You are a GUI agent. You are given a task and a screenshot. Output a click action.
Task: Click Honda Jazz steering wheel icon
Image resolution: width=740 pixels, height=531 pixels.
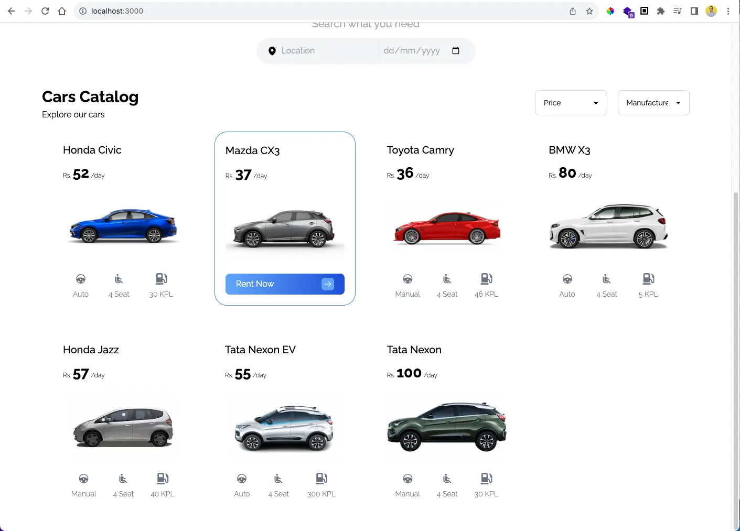83,479
